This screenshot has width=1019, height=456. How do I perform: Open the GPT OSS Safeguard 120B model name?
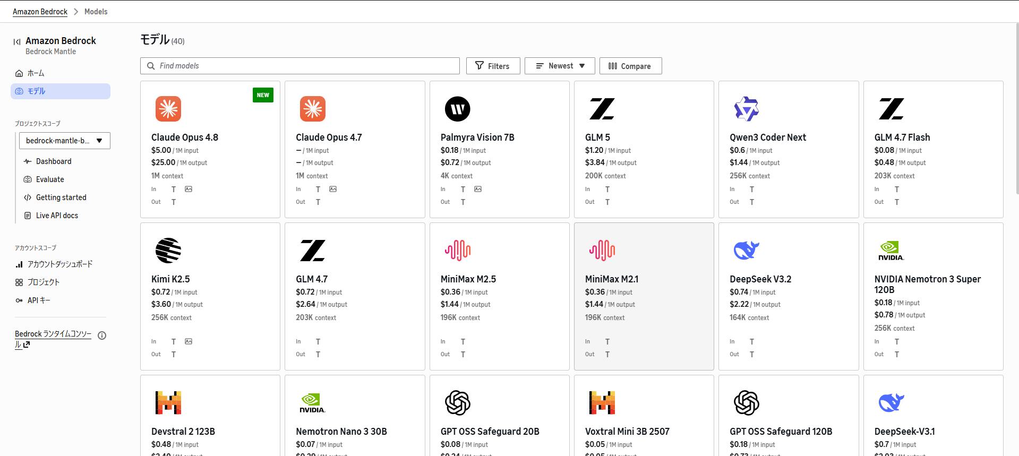coord(781,432)
